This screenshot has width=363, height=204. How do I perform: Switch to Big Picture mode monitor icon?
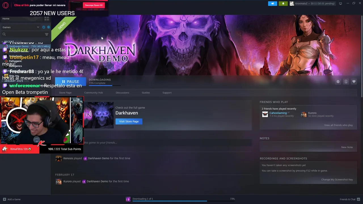pyautogui.click(x=340, y=3)
